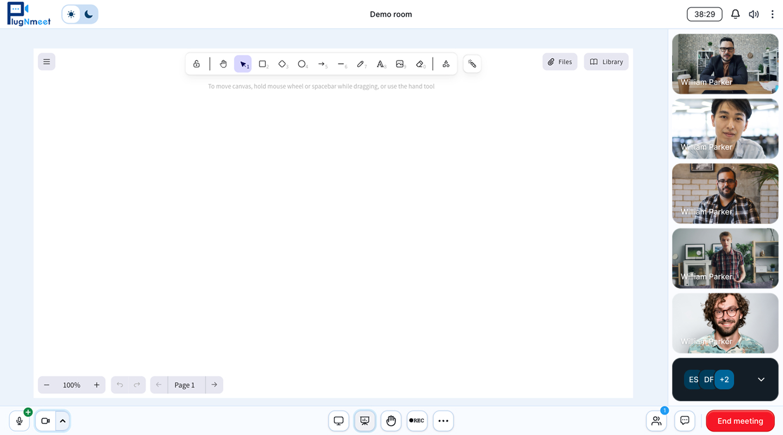The height and width of the screenshot is (435, 783).
Task: Choose the Arrow tool on the whiteboard
Action: pos(322,64)
